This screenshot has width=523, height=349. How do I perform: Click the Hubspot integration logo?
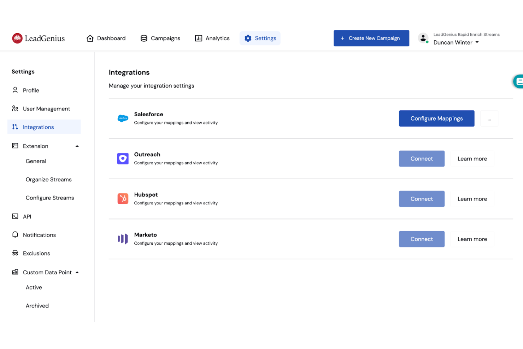(123, 199)
